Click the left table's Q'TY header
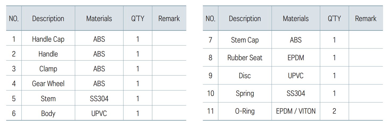 (x=138, y=19)
